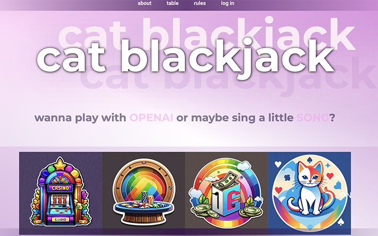The image size is (378, 236).
Task: Click the white heart on the cat card
Action: (x=278, y=164)
